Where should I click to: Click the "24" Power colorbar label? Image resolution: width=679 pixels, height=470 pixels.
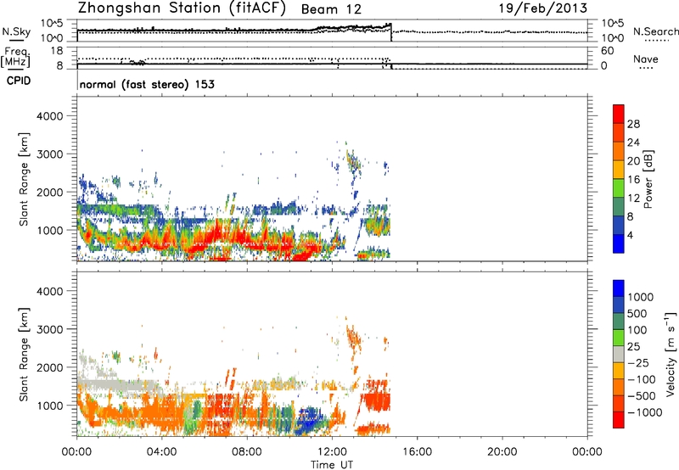pyautogui.click(x=633, y=143)
